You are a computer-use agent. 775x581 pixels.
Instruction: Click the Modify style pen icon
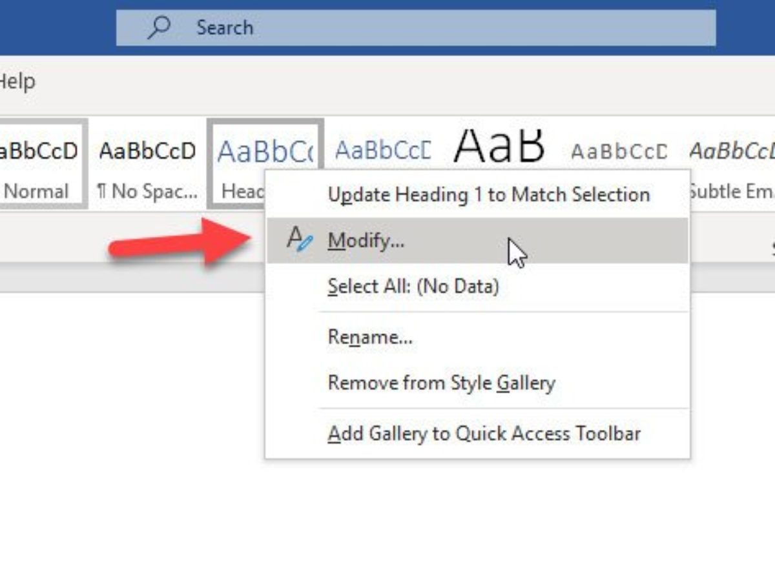click(x=299, y=240)
